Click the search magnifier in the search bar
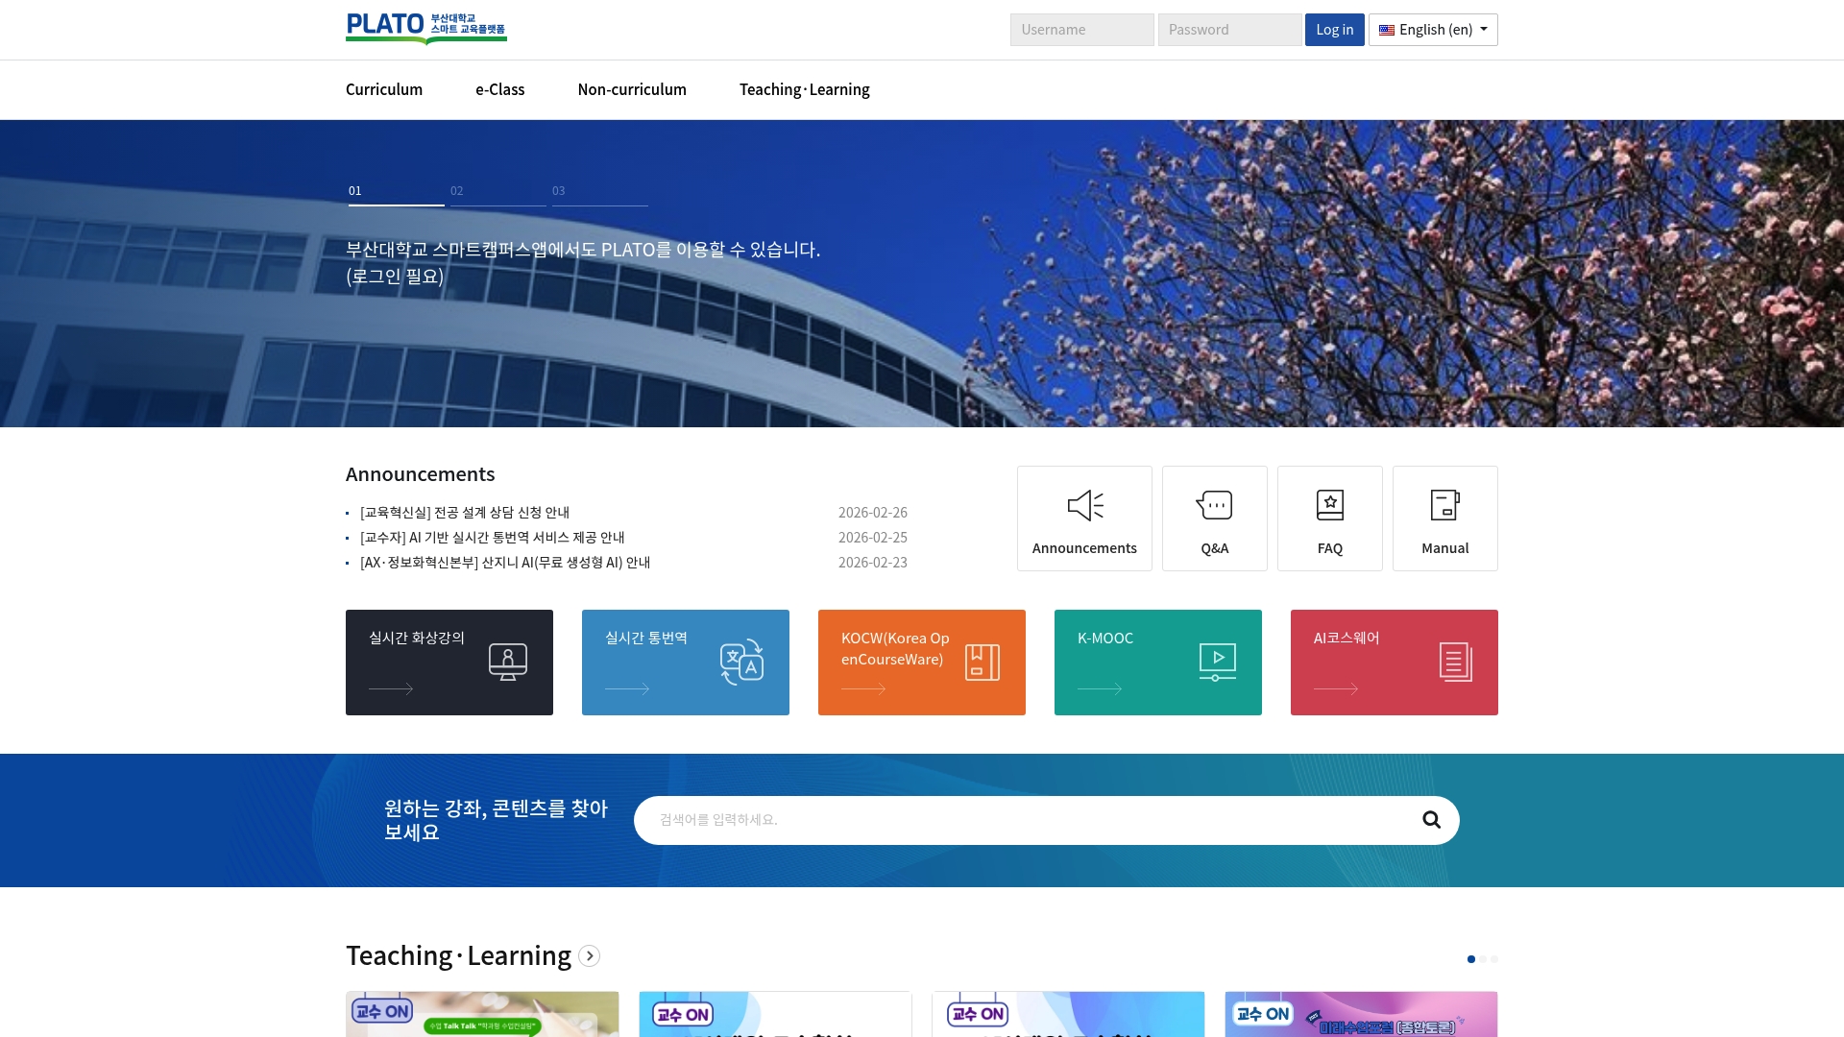 (1431, 820)
